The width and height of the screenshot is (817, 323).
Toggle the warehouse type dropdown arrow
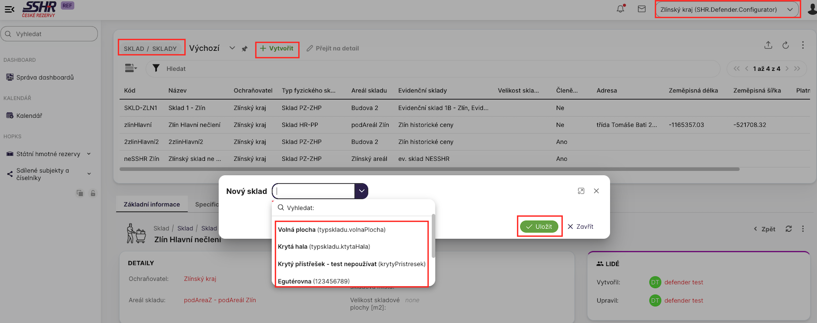pos(361,191)
